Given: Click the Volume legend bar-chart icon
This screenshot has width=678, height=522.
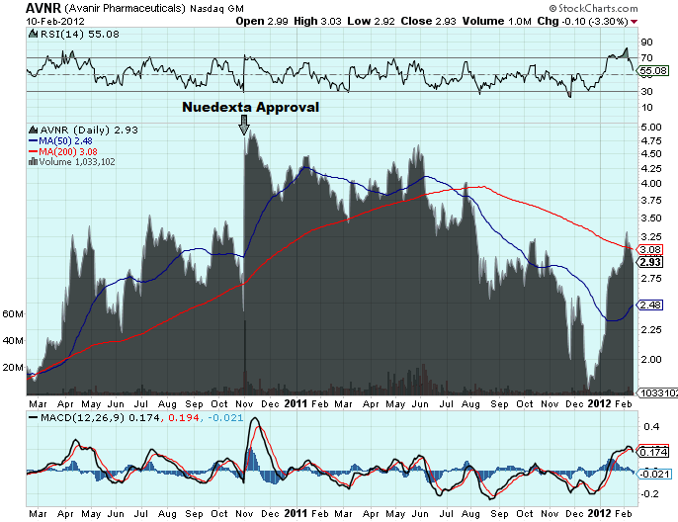Looking at the screenshot, I should (33, 162).
